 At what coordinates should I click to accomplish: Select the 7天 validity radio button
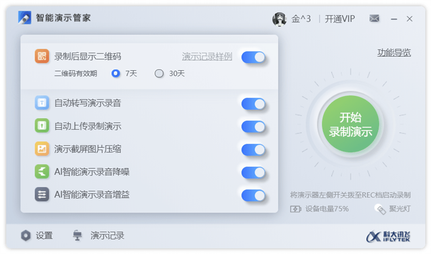116,73
